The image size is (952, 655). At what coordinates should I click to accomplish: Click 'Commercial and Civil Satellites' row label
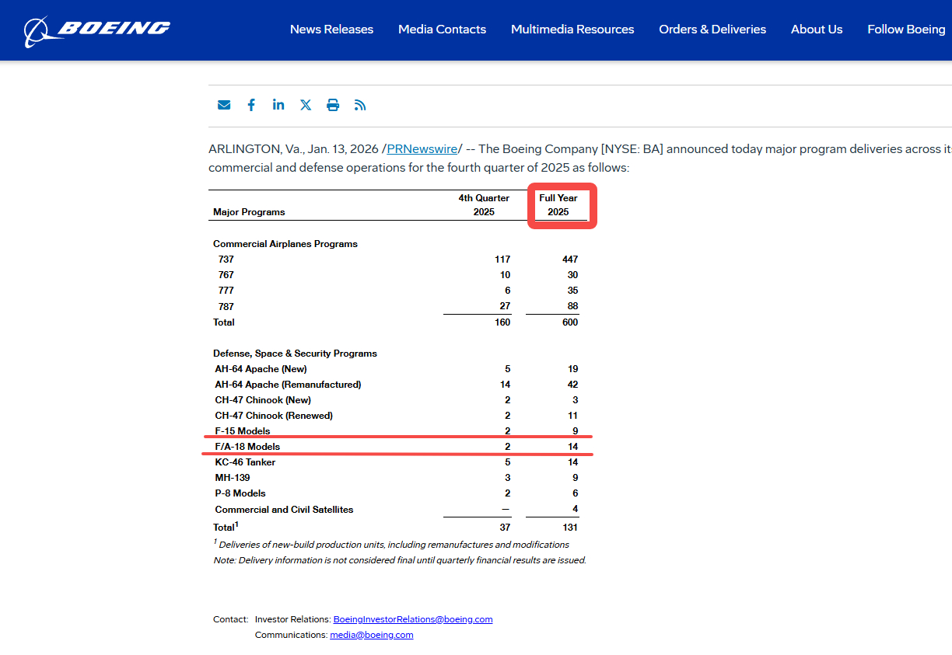point(284,510)
